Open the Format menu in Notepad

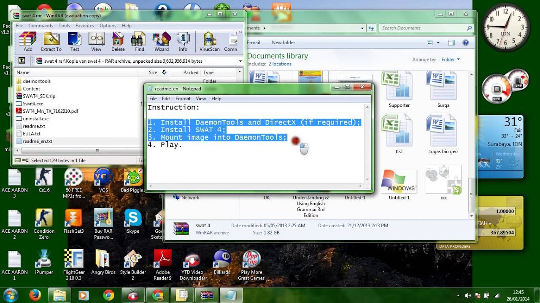183,98
